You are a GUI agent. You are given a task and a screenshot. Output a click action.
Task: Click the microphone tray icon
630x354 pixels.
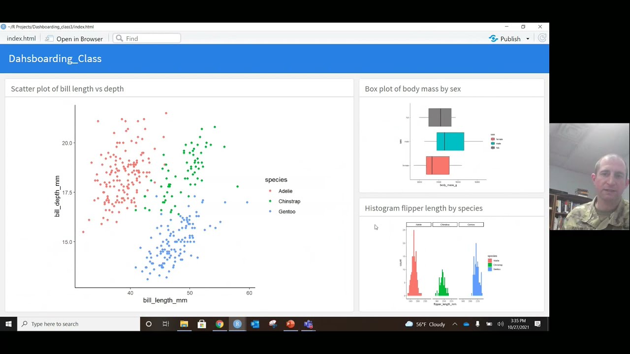(x=477, y=324)
